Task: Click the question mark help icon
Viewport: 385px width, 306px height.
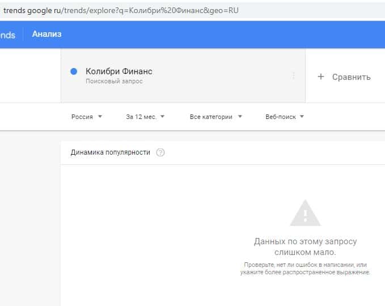Action: tap(160, 152)
